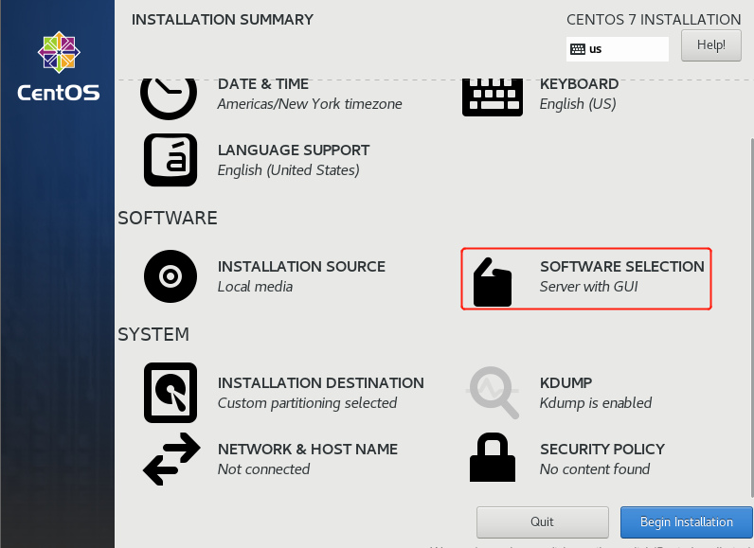Open Date & Time clock icon
This screenshot has width=754, height=548.
tap(169, 98)
